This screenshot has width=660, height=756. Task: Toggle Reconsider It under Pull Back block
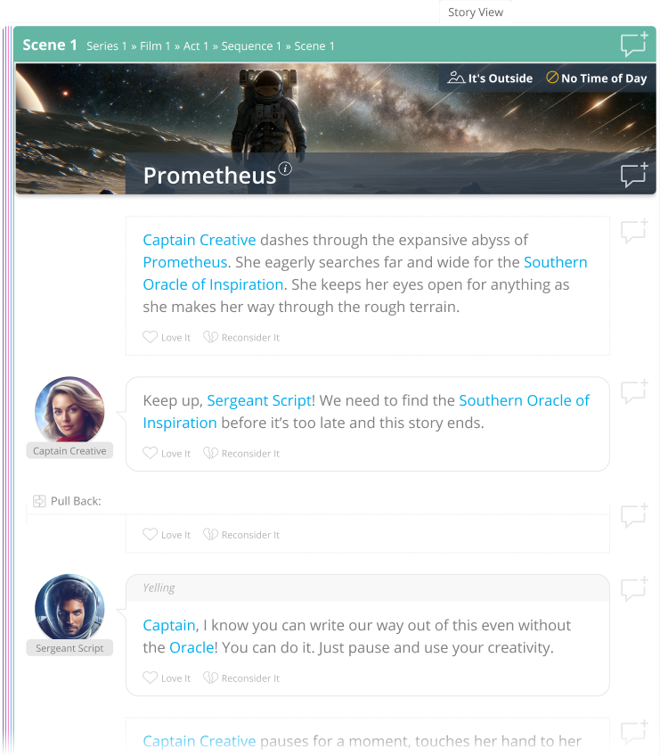pyautogui.click(x=241, y=535)
